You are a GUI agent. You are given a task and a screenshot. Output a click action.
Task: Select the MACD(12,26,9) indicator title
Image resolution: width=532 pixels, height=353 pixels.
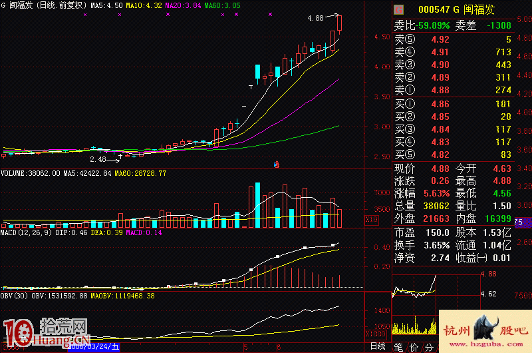[x=26, y=232]
